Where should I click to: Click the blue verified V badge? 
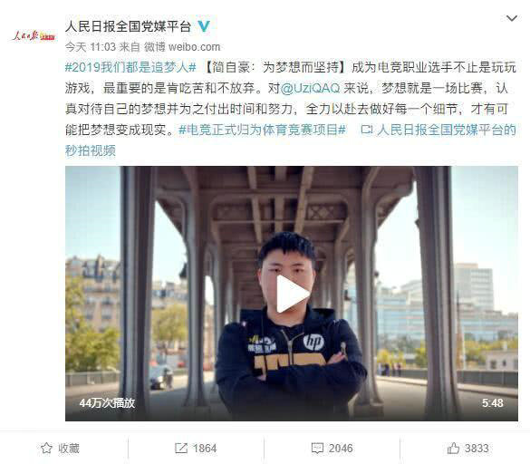(204, 26)
